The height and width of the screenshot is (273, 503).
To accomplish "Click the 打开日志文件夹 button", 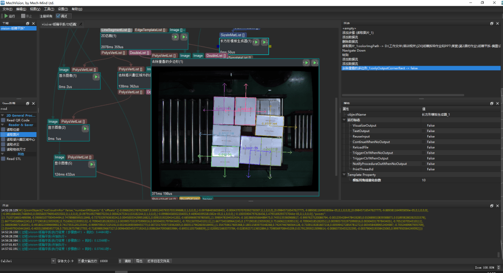I will 158,261.
